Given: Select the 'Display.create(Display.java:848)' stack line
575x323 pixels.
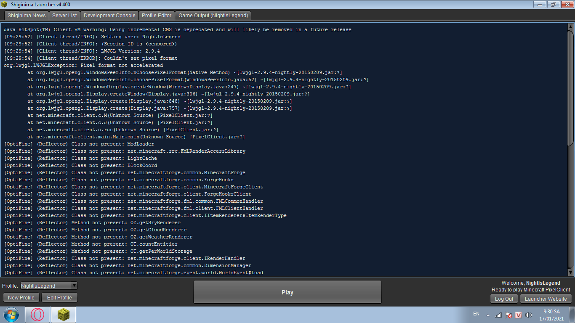Looking at the screenshot, I should pyautogui.click(x=160, y=101).
